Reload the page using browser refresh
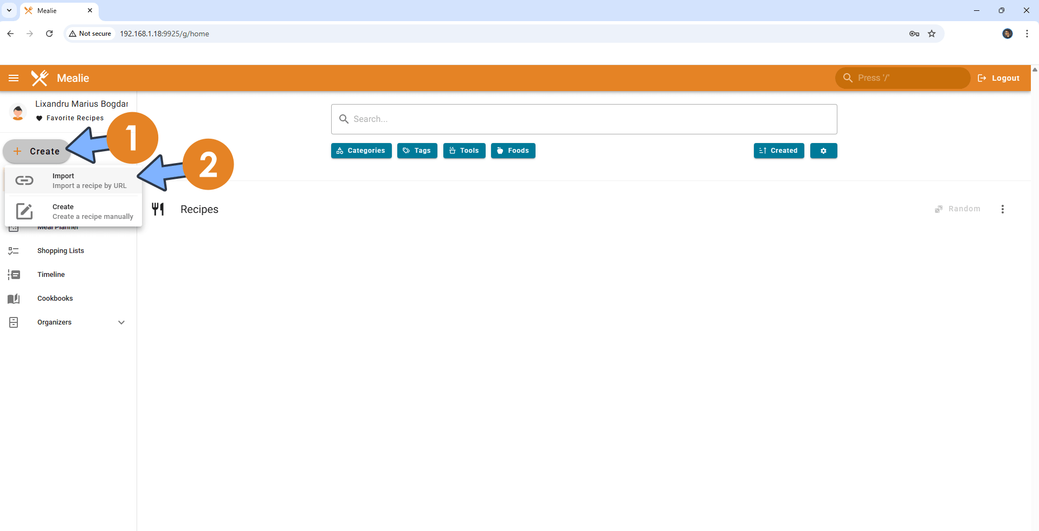Image resolution: width=1039 pixels, height=531 pixels. pos(49,34)
